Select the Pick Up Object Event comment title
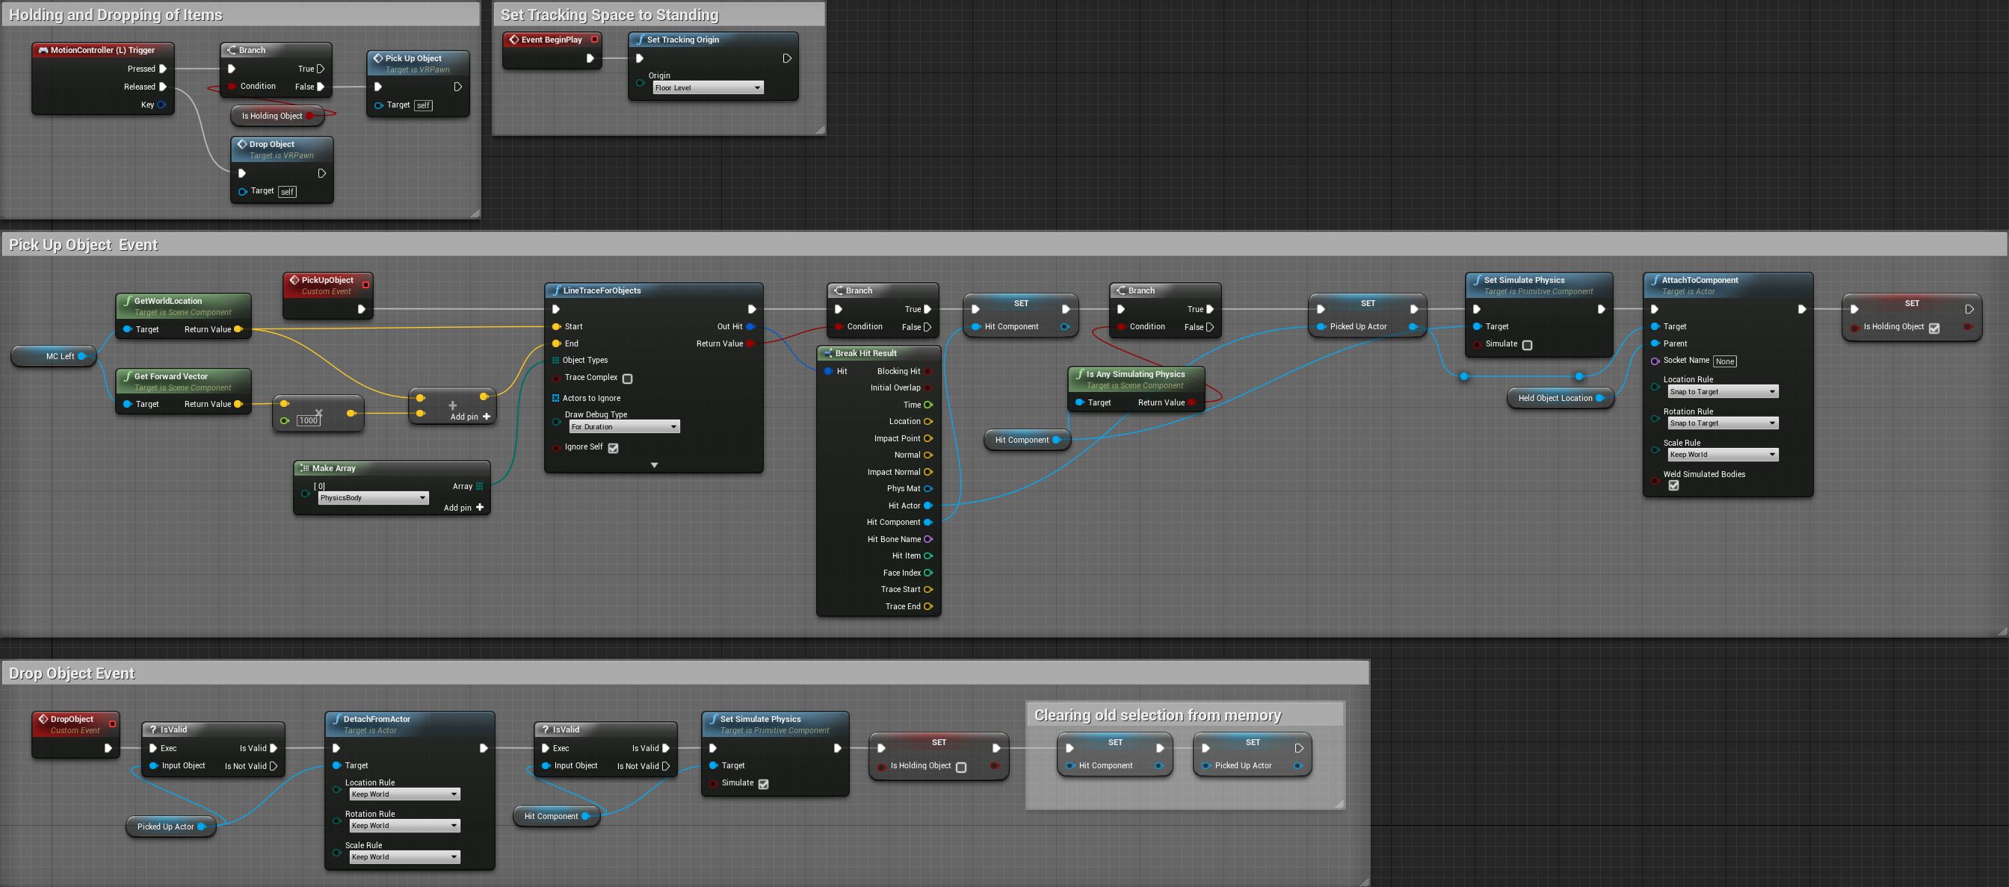This screenshot has height=887, width=2009. 84,245
